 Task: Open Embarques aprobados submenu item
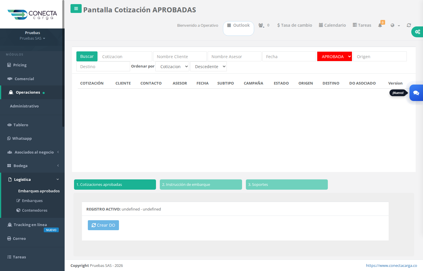point(39,191)
